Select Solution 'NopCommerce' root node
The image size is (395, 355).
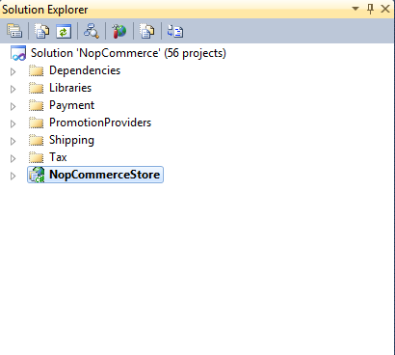click(x=128, y=53)
